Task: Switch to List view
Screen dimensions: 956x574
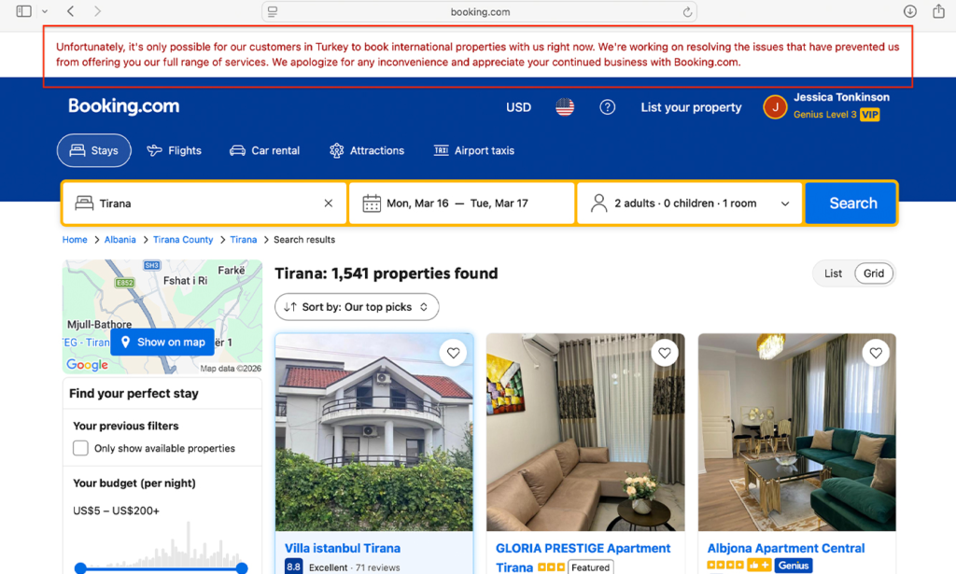Action: (x=833, y=273)
